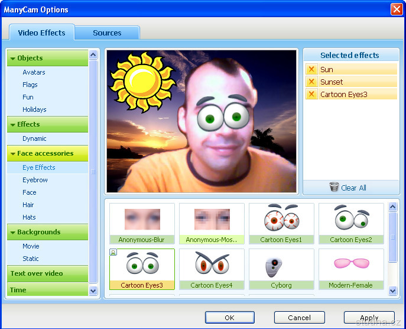Switch to the Video Effects tab
The width and height of the screenshot is (406, 329).
[42, 33]
